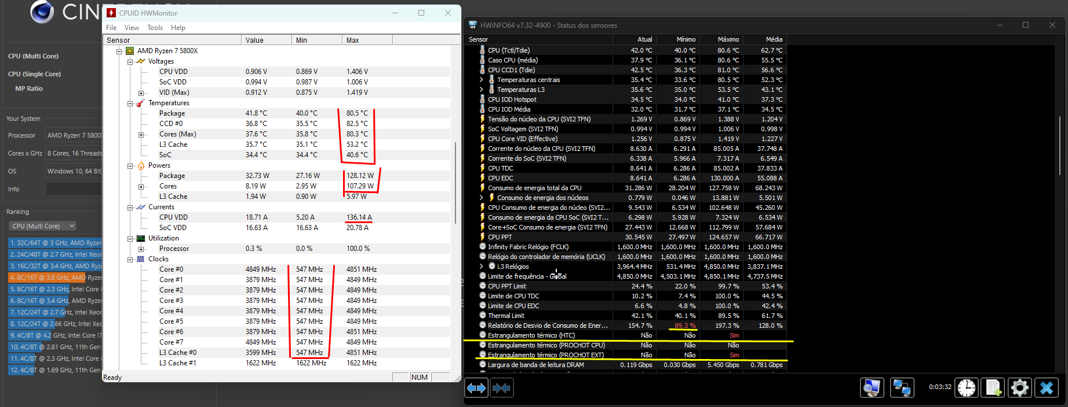Image resolution: width=1068 pixels, height=407 pixels.
Task: Expand Consumo de energia dos núcleos
Action: 481,198
